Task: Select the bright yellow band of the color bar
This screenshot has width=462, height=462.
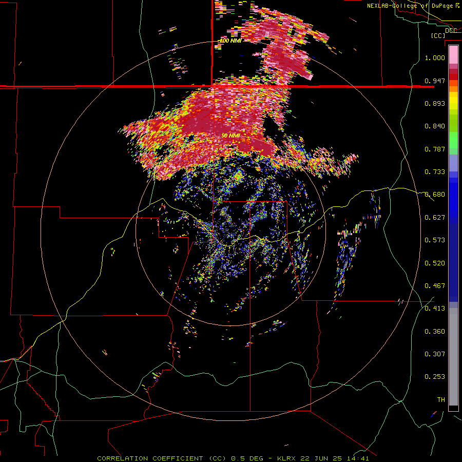Action: click(453, 101)
